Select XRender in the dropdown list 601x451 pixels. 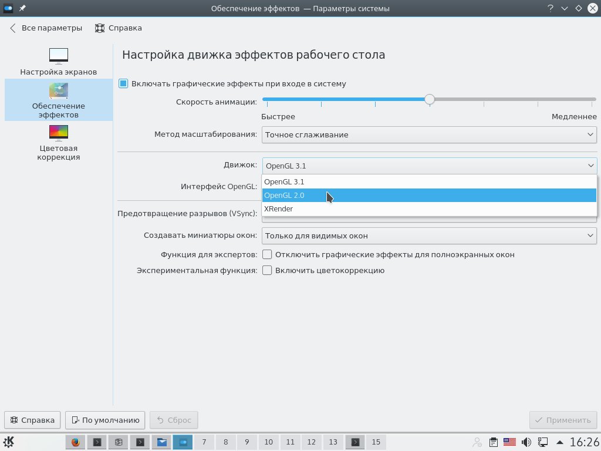click(429, 209)
